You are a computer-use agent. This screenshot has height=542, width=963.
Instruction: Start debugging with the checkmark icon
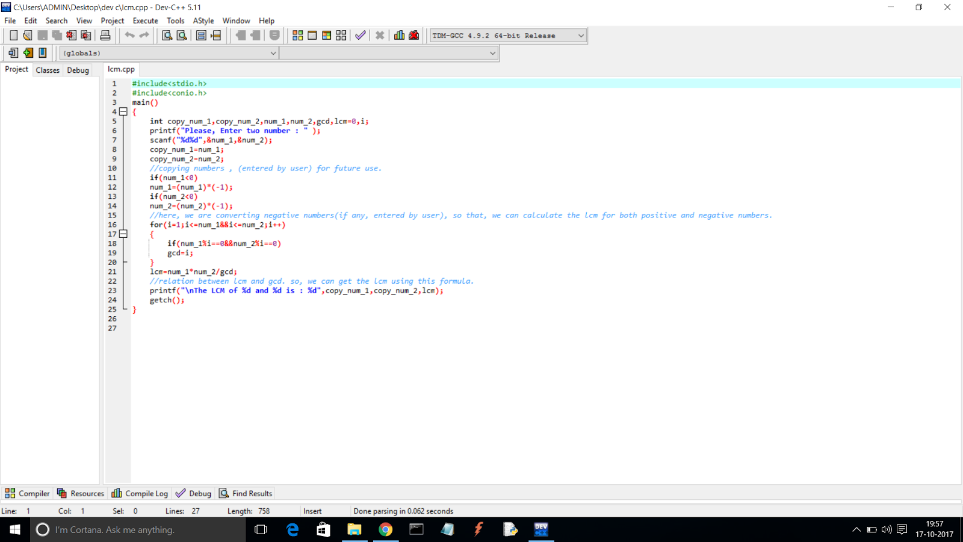(x=360, y=36)
